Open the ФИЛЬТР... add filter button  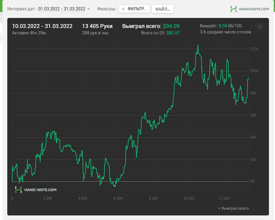(134, 9)
